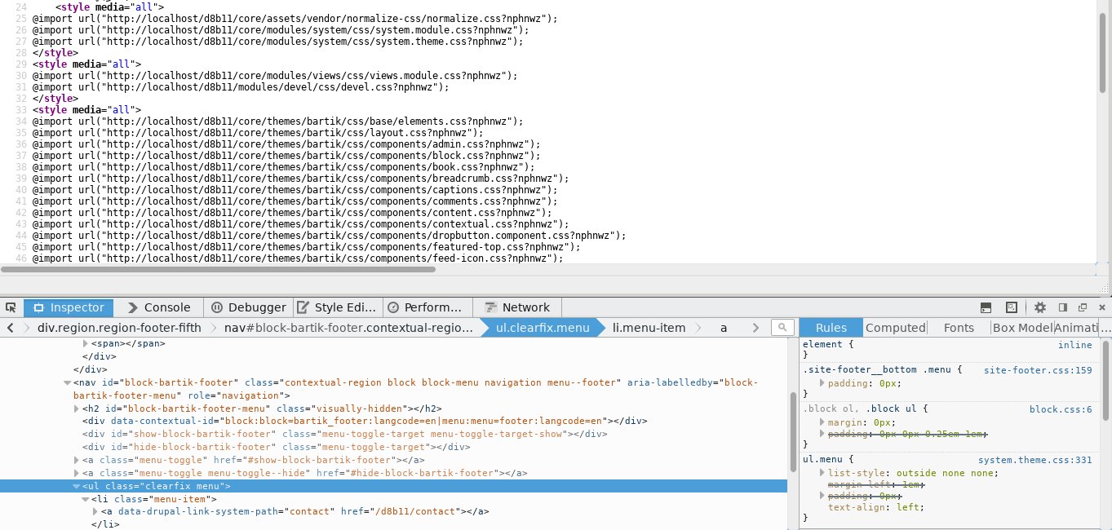Select nav#block-bartik-footer breadcrumb
This screenshot has width=1112, height=530.
(349, 328)
